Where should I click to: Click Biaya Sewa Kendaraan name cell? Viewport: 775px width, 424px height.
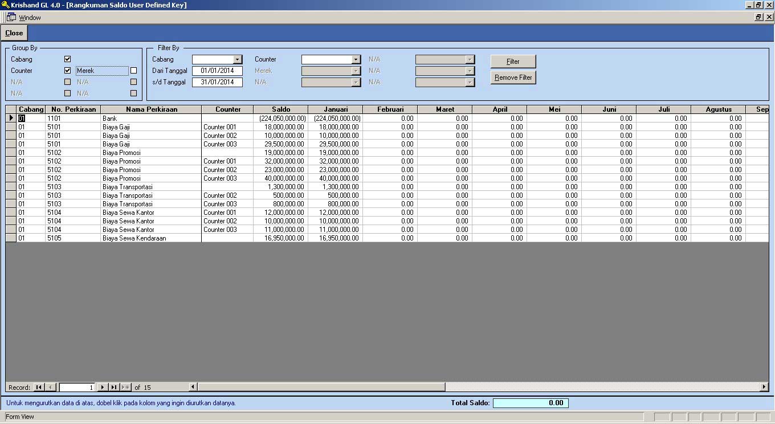[151, 238]
